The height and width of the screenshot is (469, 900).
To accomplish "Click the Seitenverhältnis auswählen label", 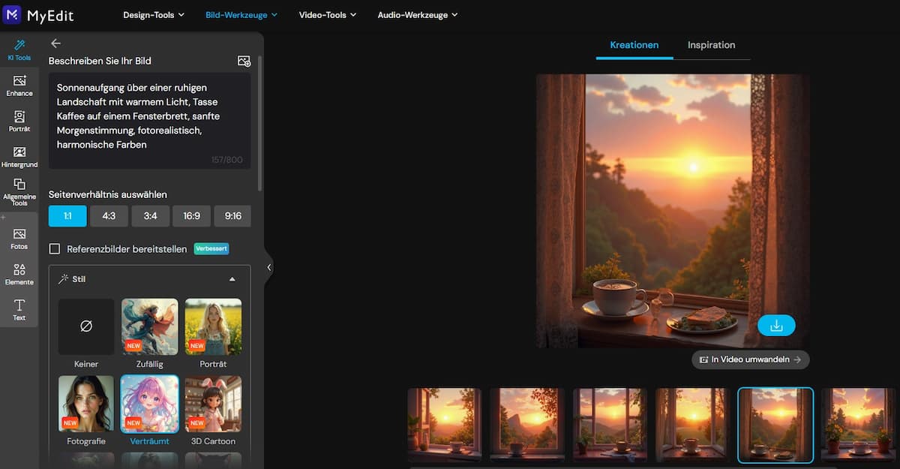I will pyautogui.click(x=108, y=194).
